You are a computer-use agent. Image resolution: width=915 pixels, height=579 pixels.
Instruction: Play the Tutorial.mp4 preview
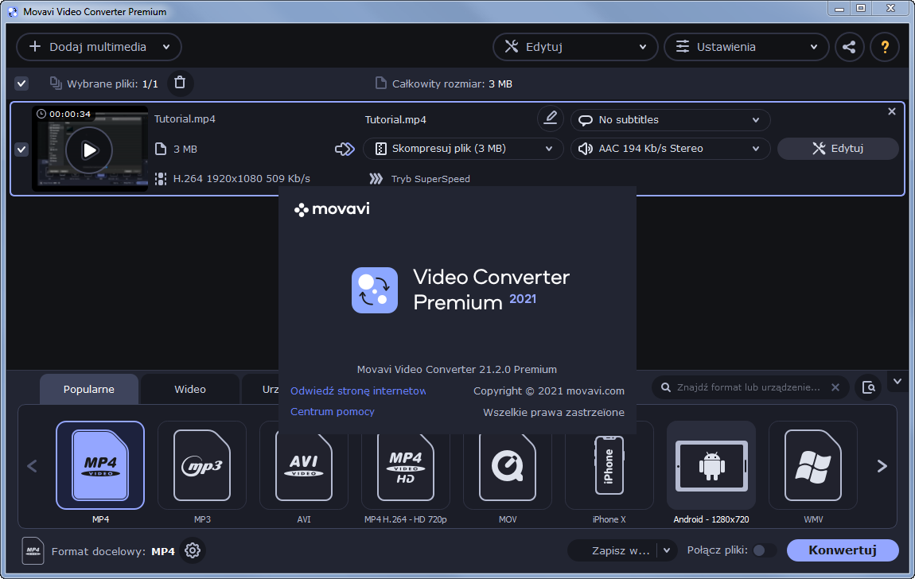coord(89,150)
